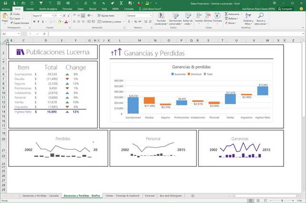Click the Cortar scissors icon
This screenshot has width=306, height=203.
coord(11,14)
